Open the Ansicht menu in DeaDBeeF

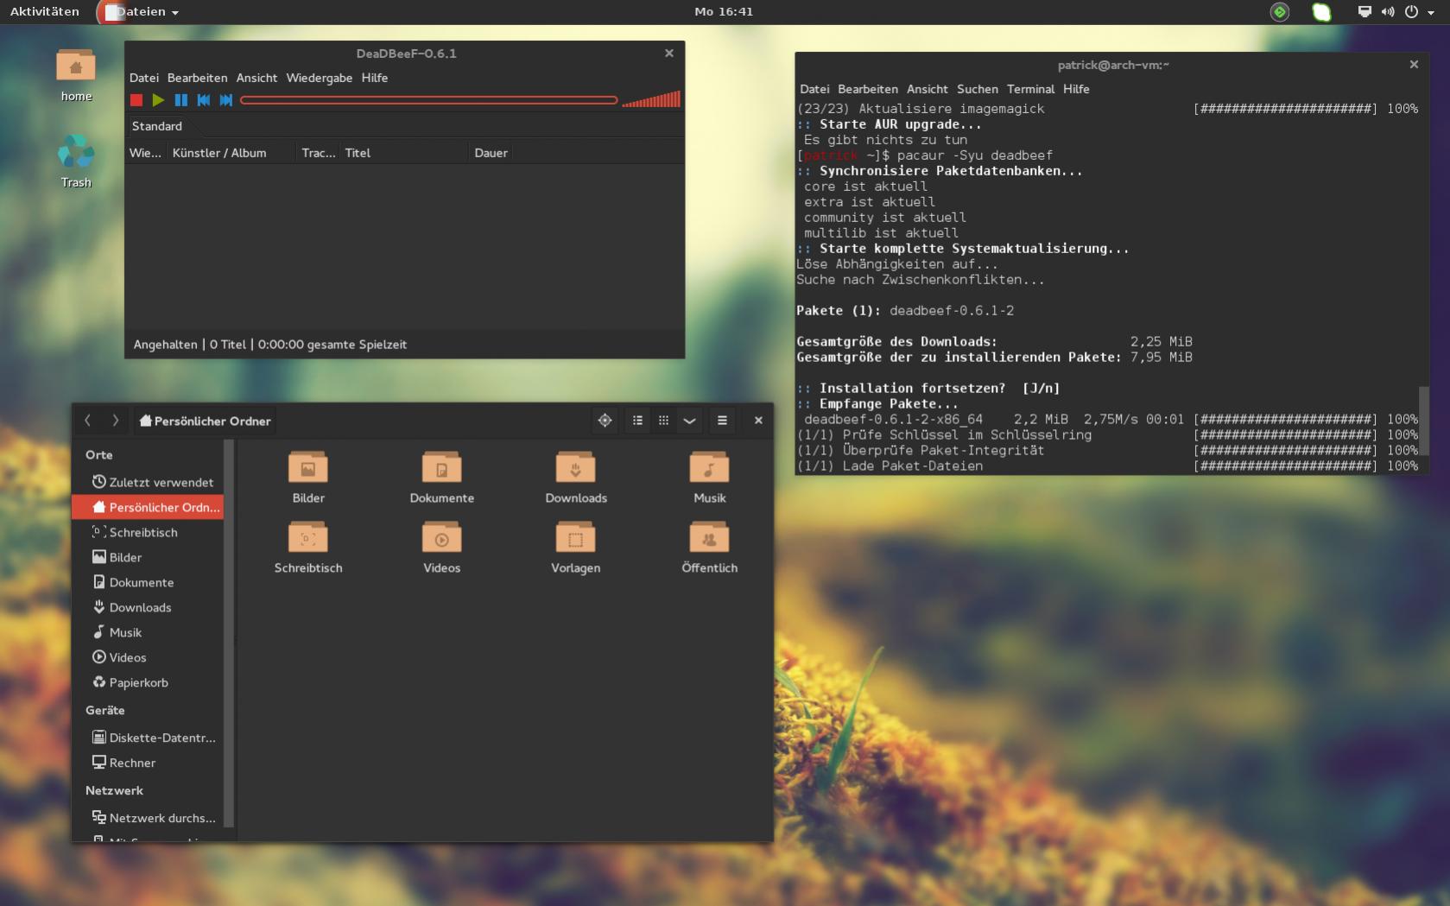(x=257, y=78)
